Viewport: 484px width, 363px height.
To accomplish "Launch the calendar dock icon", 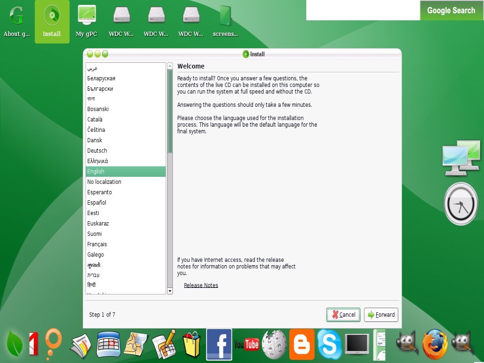I will coord(108,345).
